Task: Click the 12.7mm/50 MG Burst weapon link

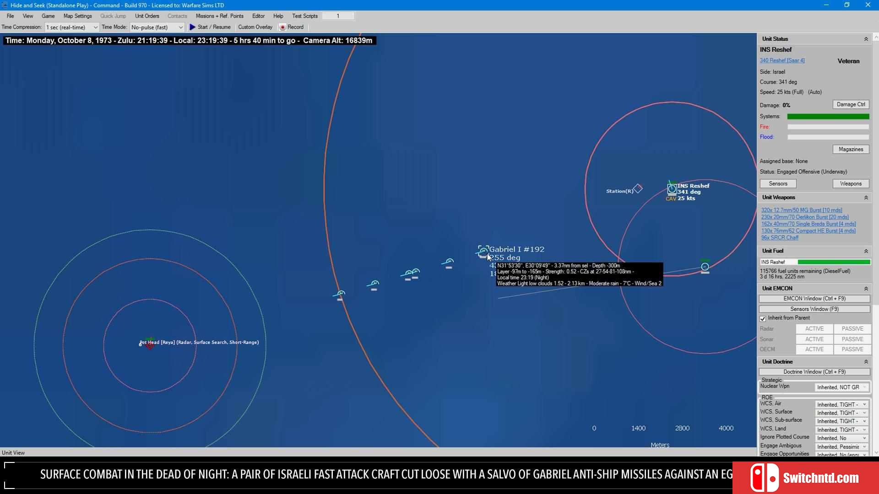Action: (802, 210)
